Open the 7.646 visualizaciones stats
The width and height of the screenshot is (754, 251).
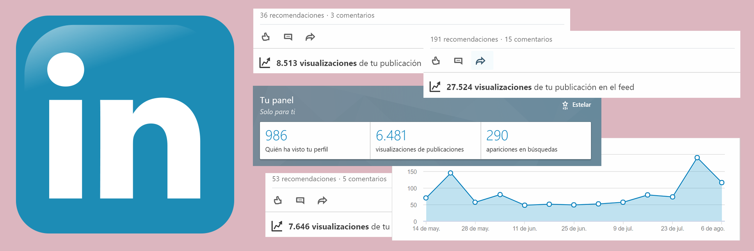pos(339,226)
